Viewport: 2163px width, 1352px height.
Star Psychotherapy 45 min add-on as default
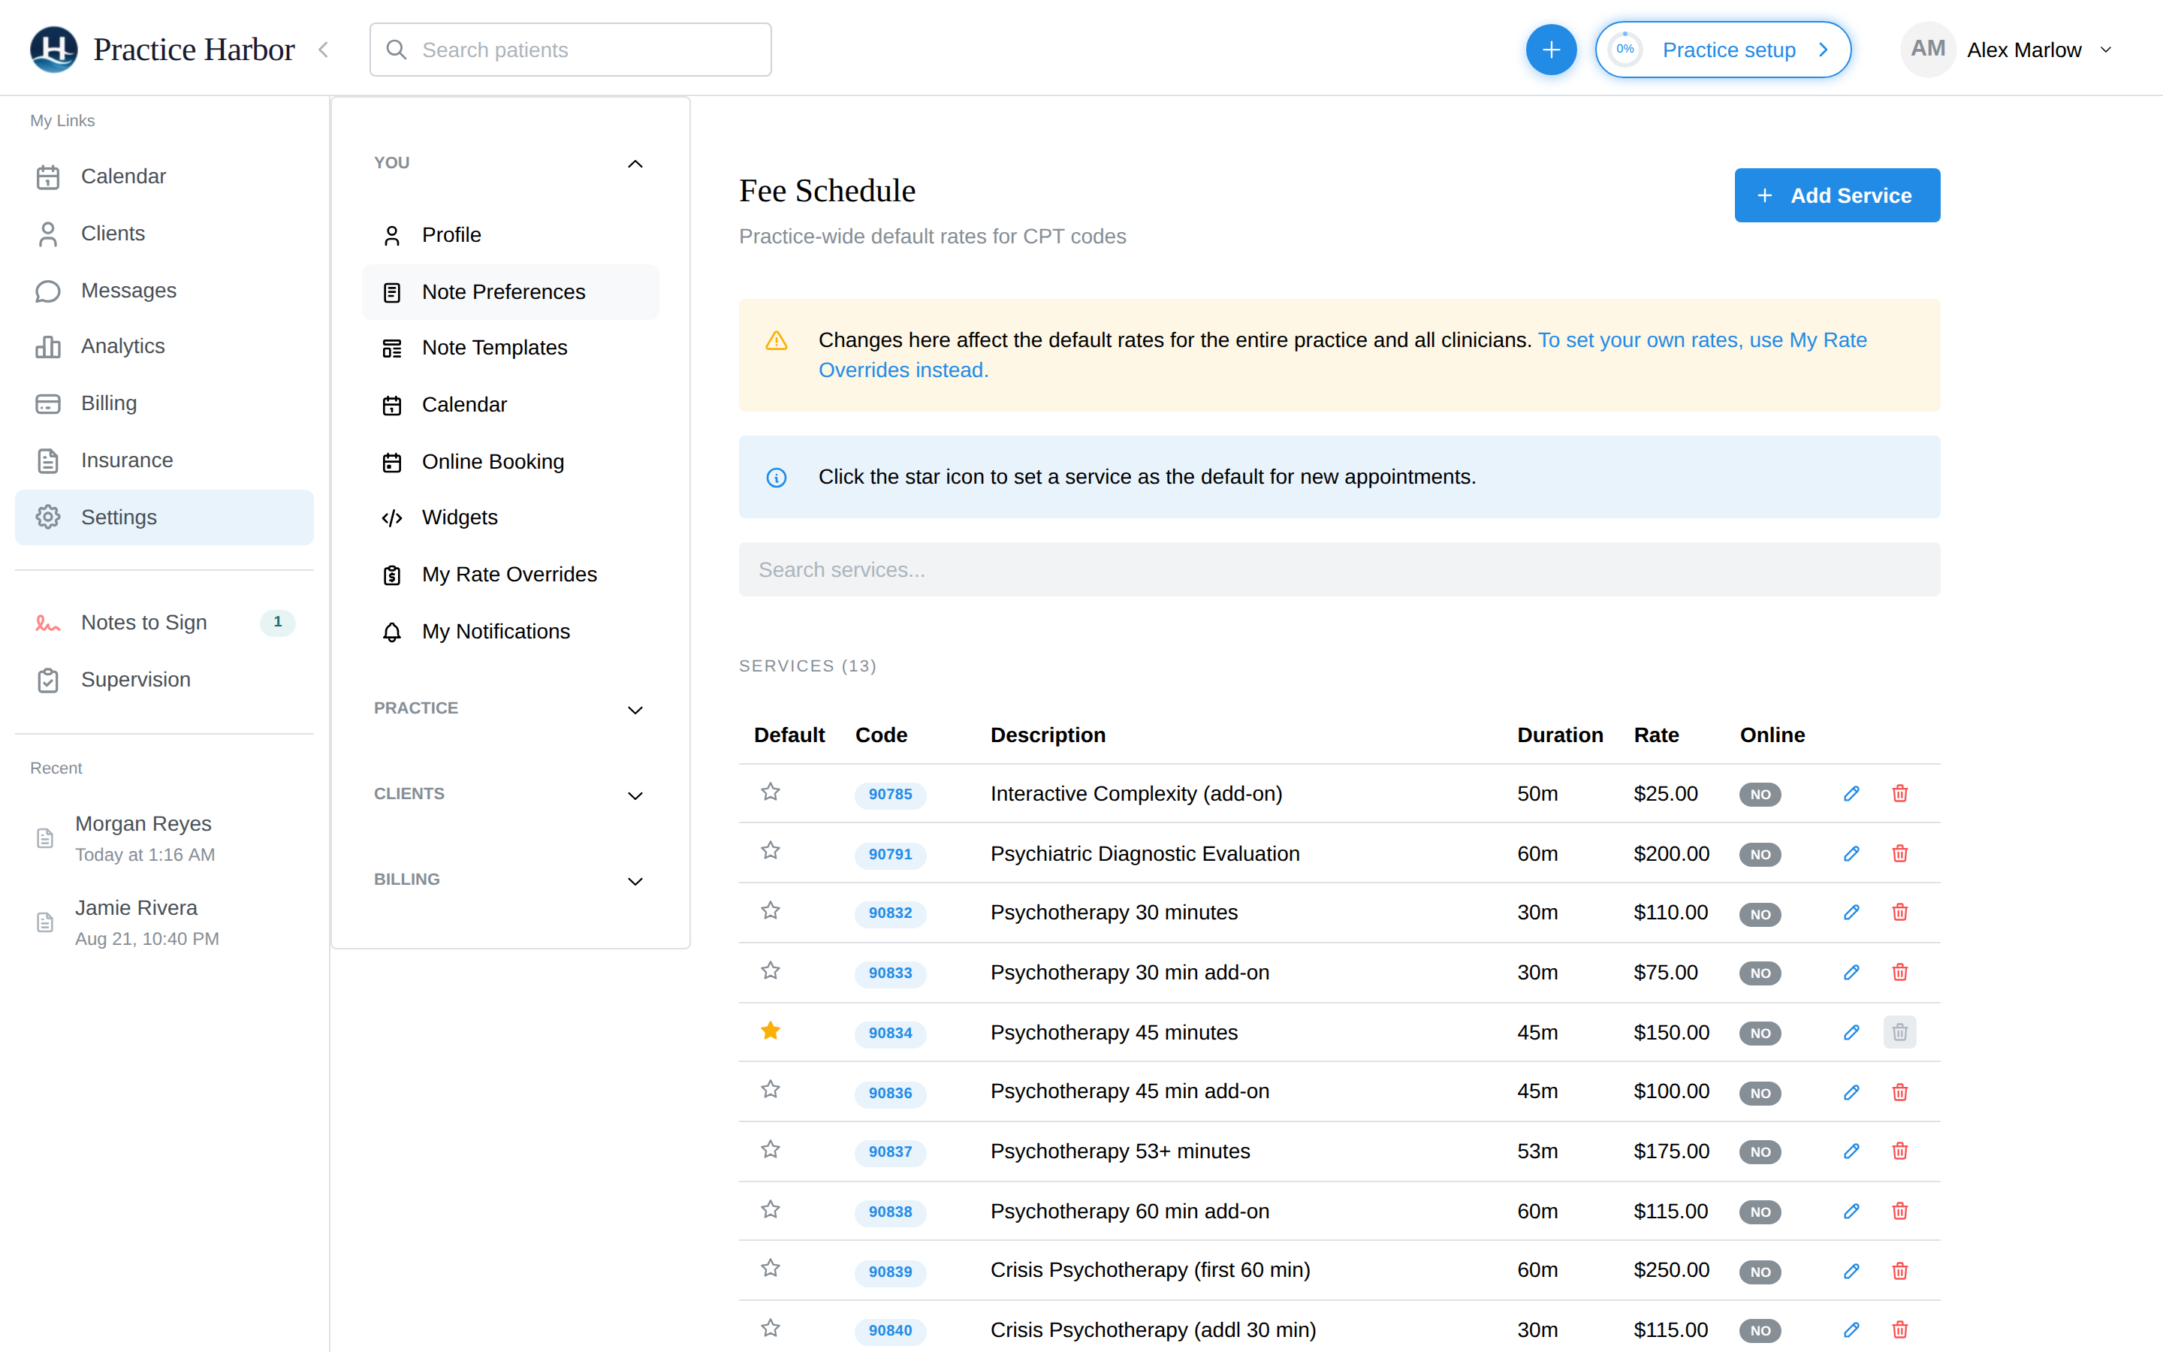(771, 1089)
